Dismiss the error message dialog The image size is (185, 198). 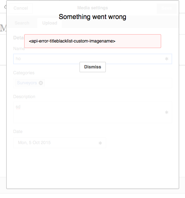[93, 67]
